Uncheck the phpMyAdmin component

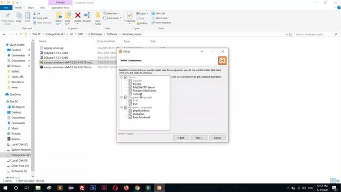[x=130, y=110]
